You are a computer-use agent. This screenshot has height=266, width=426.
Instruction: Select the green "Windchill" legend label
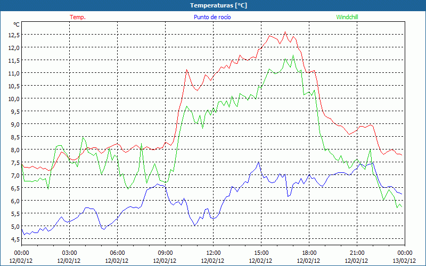347,17
